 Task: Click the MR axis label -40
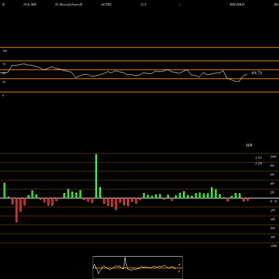tap(272, 219)
